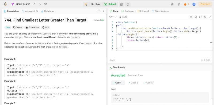Switch to the Accepted tab
Viewport: 214px width, 105px height.
click(x=29, y=11)
